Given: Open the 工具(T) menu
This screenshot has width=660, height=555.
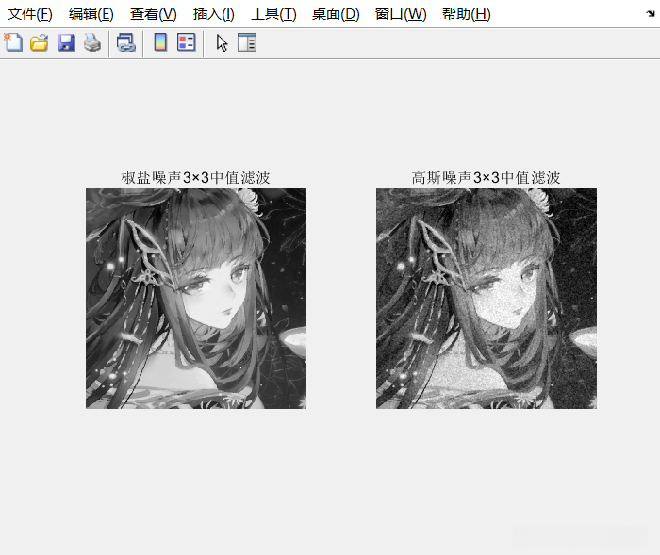Looking at the screenshot, I should [x=273, y=14].
